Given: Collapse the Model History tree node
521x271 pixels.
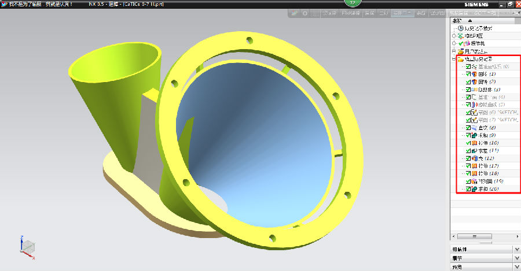Looking at the screenshot, I should pos(454,59).
